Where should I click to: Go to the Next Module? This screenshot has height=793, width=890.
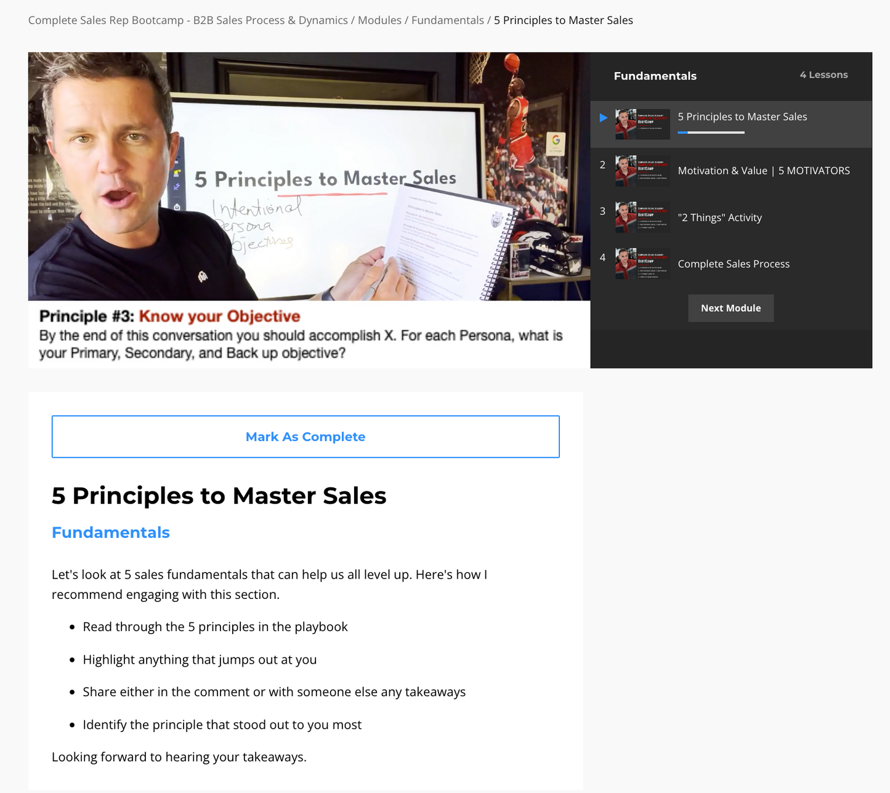730,308
